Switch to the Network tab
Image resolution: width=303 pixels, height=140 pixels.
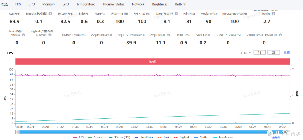click(x=138, y=4)
